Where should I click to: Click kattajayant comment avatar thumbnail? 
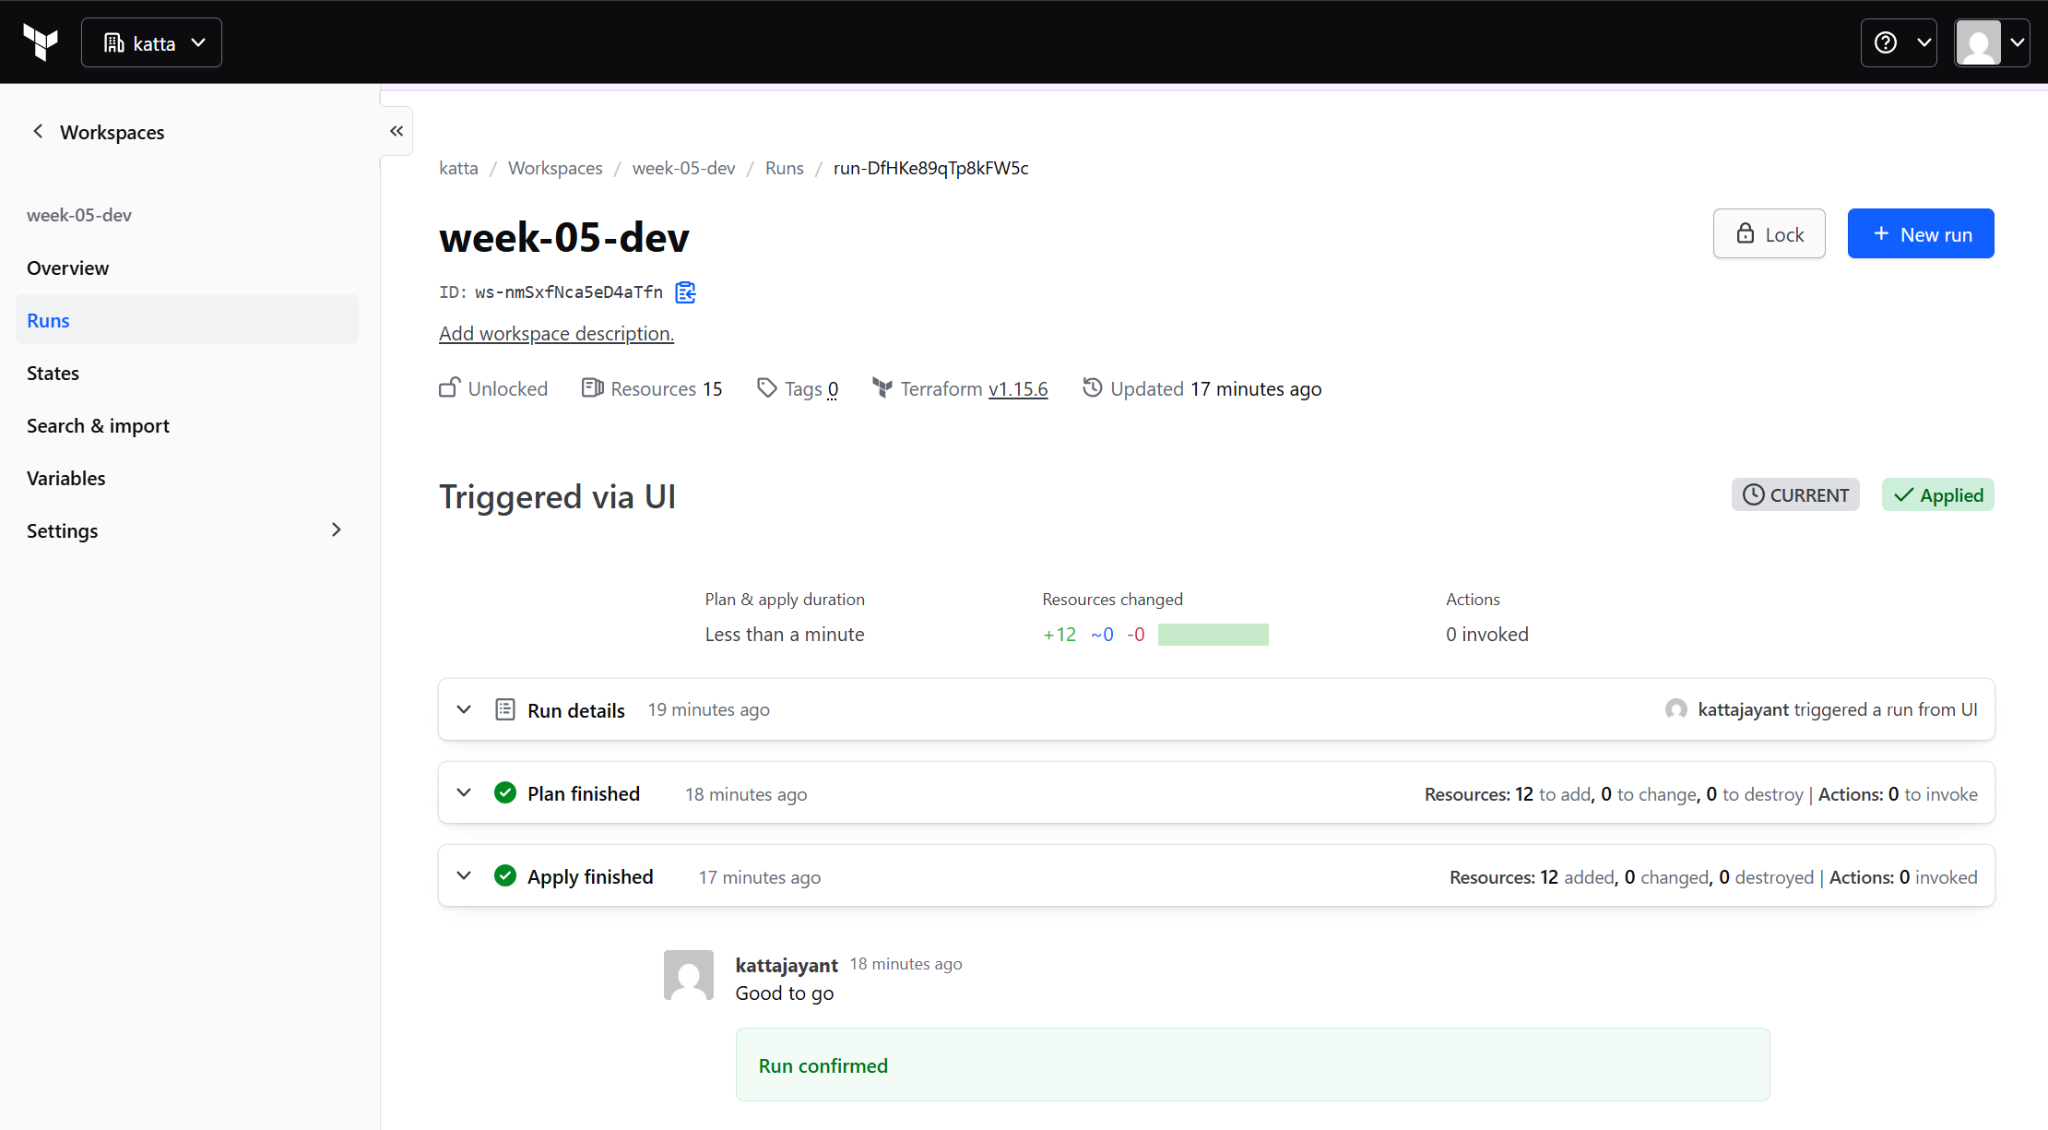point(689,975)
